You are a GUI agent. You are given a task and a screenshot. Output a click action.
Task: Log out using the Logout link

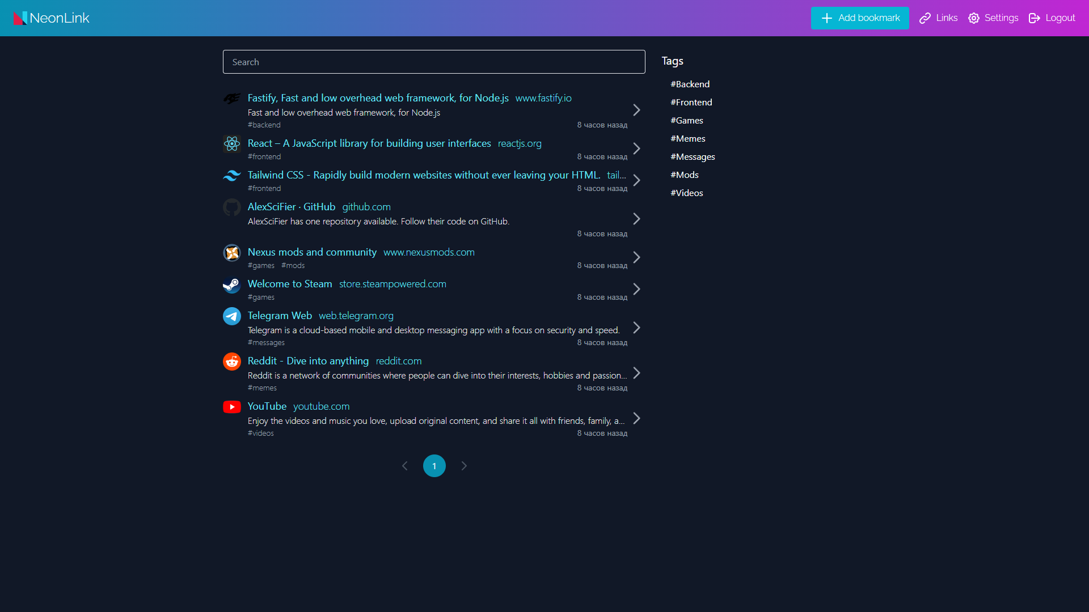[1052, 18]
